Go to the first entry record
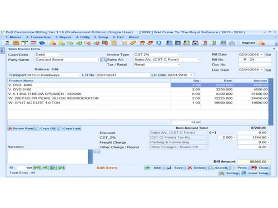 point(37,168)
